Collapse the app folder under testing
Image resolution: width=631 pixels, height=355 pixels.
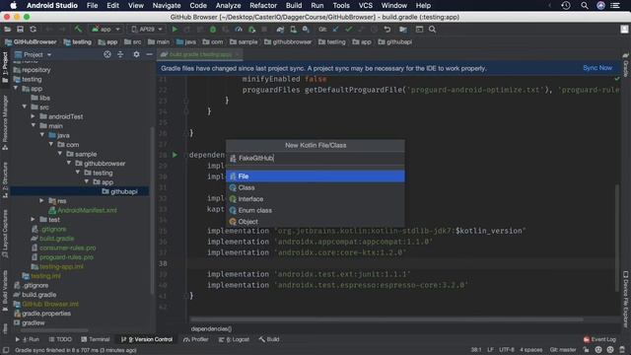16,89
